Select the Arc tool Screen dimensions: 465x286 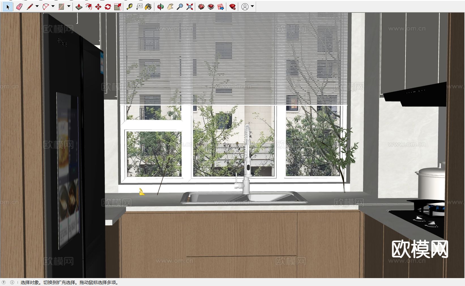[x=46, y=7]
